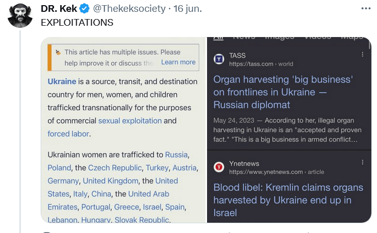
Task: Open the Czech Republic link
Action: click(114, 168)
